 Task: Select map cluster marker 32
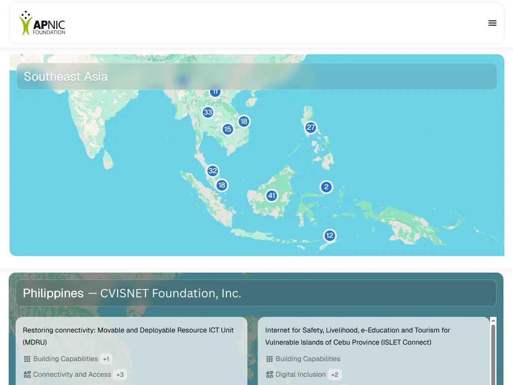coord(213,171)
